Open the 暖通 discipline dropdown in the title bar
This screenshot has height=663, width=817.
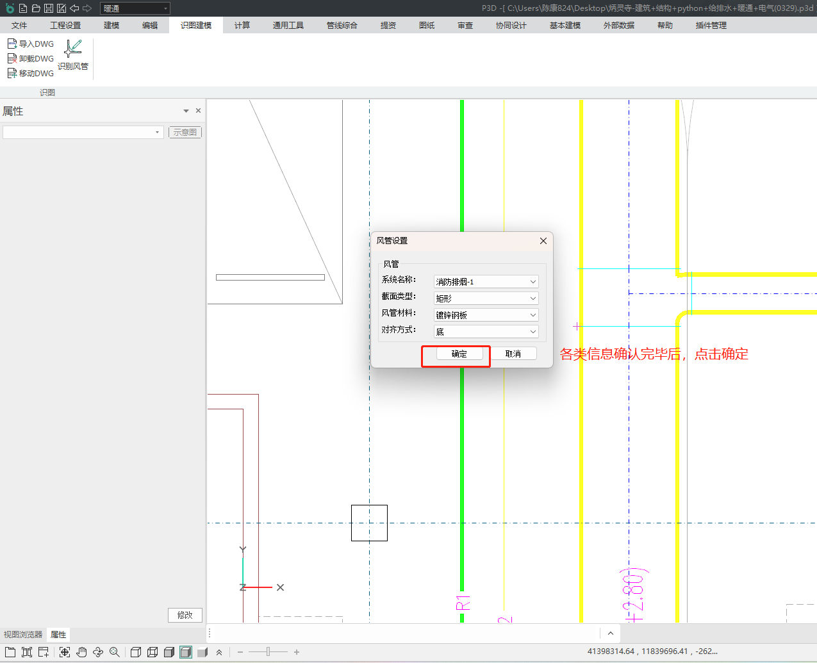point(135,8)
